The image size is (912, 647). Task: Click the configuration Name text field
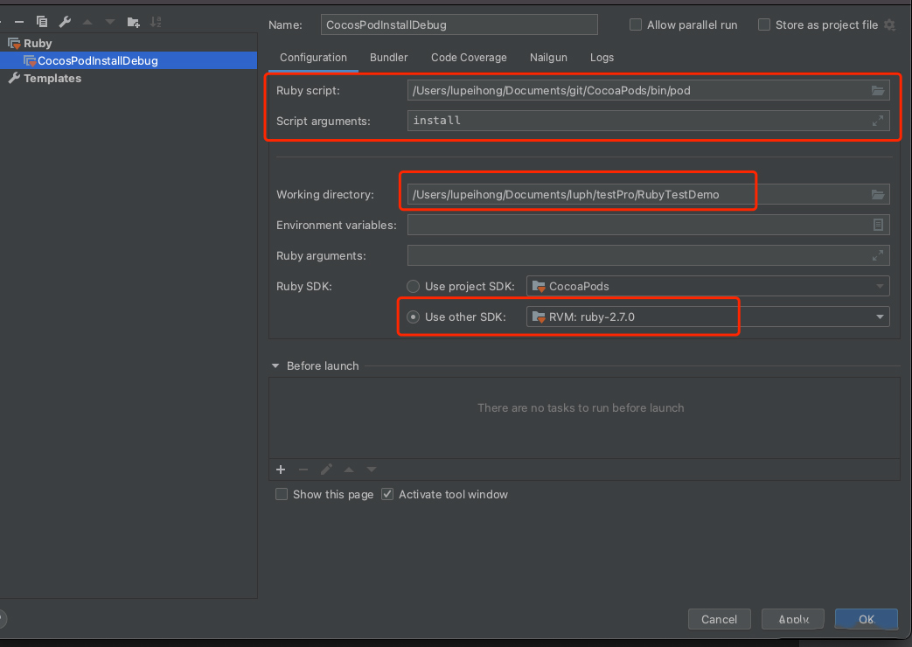[459, 25]
